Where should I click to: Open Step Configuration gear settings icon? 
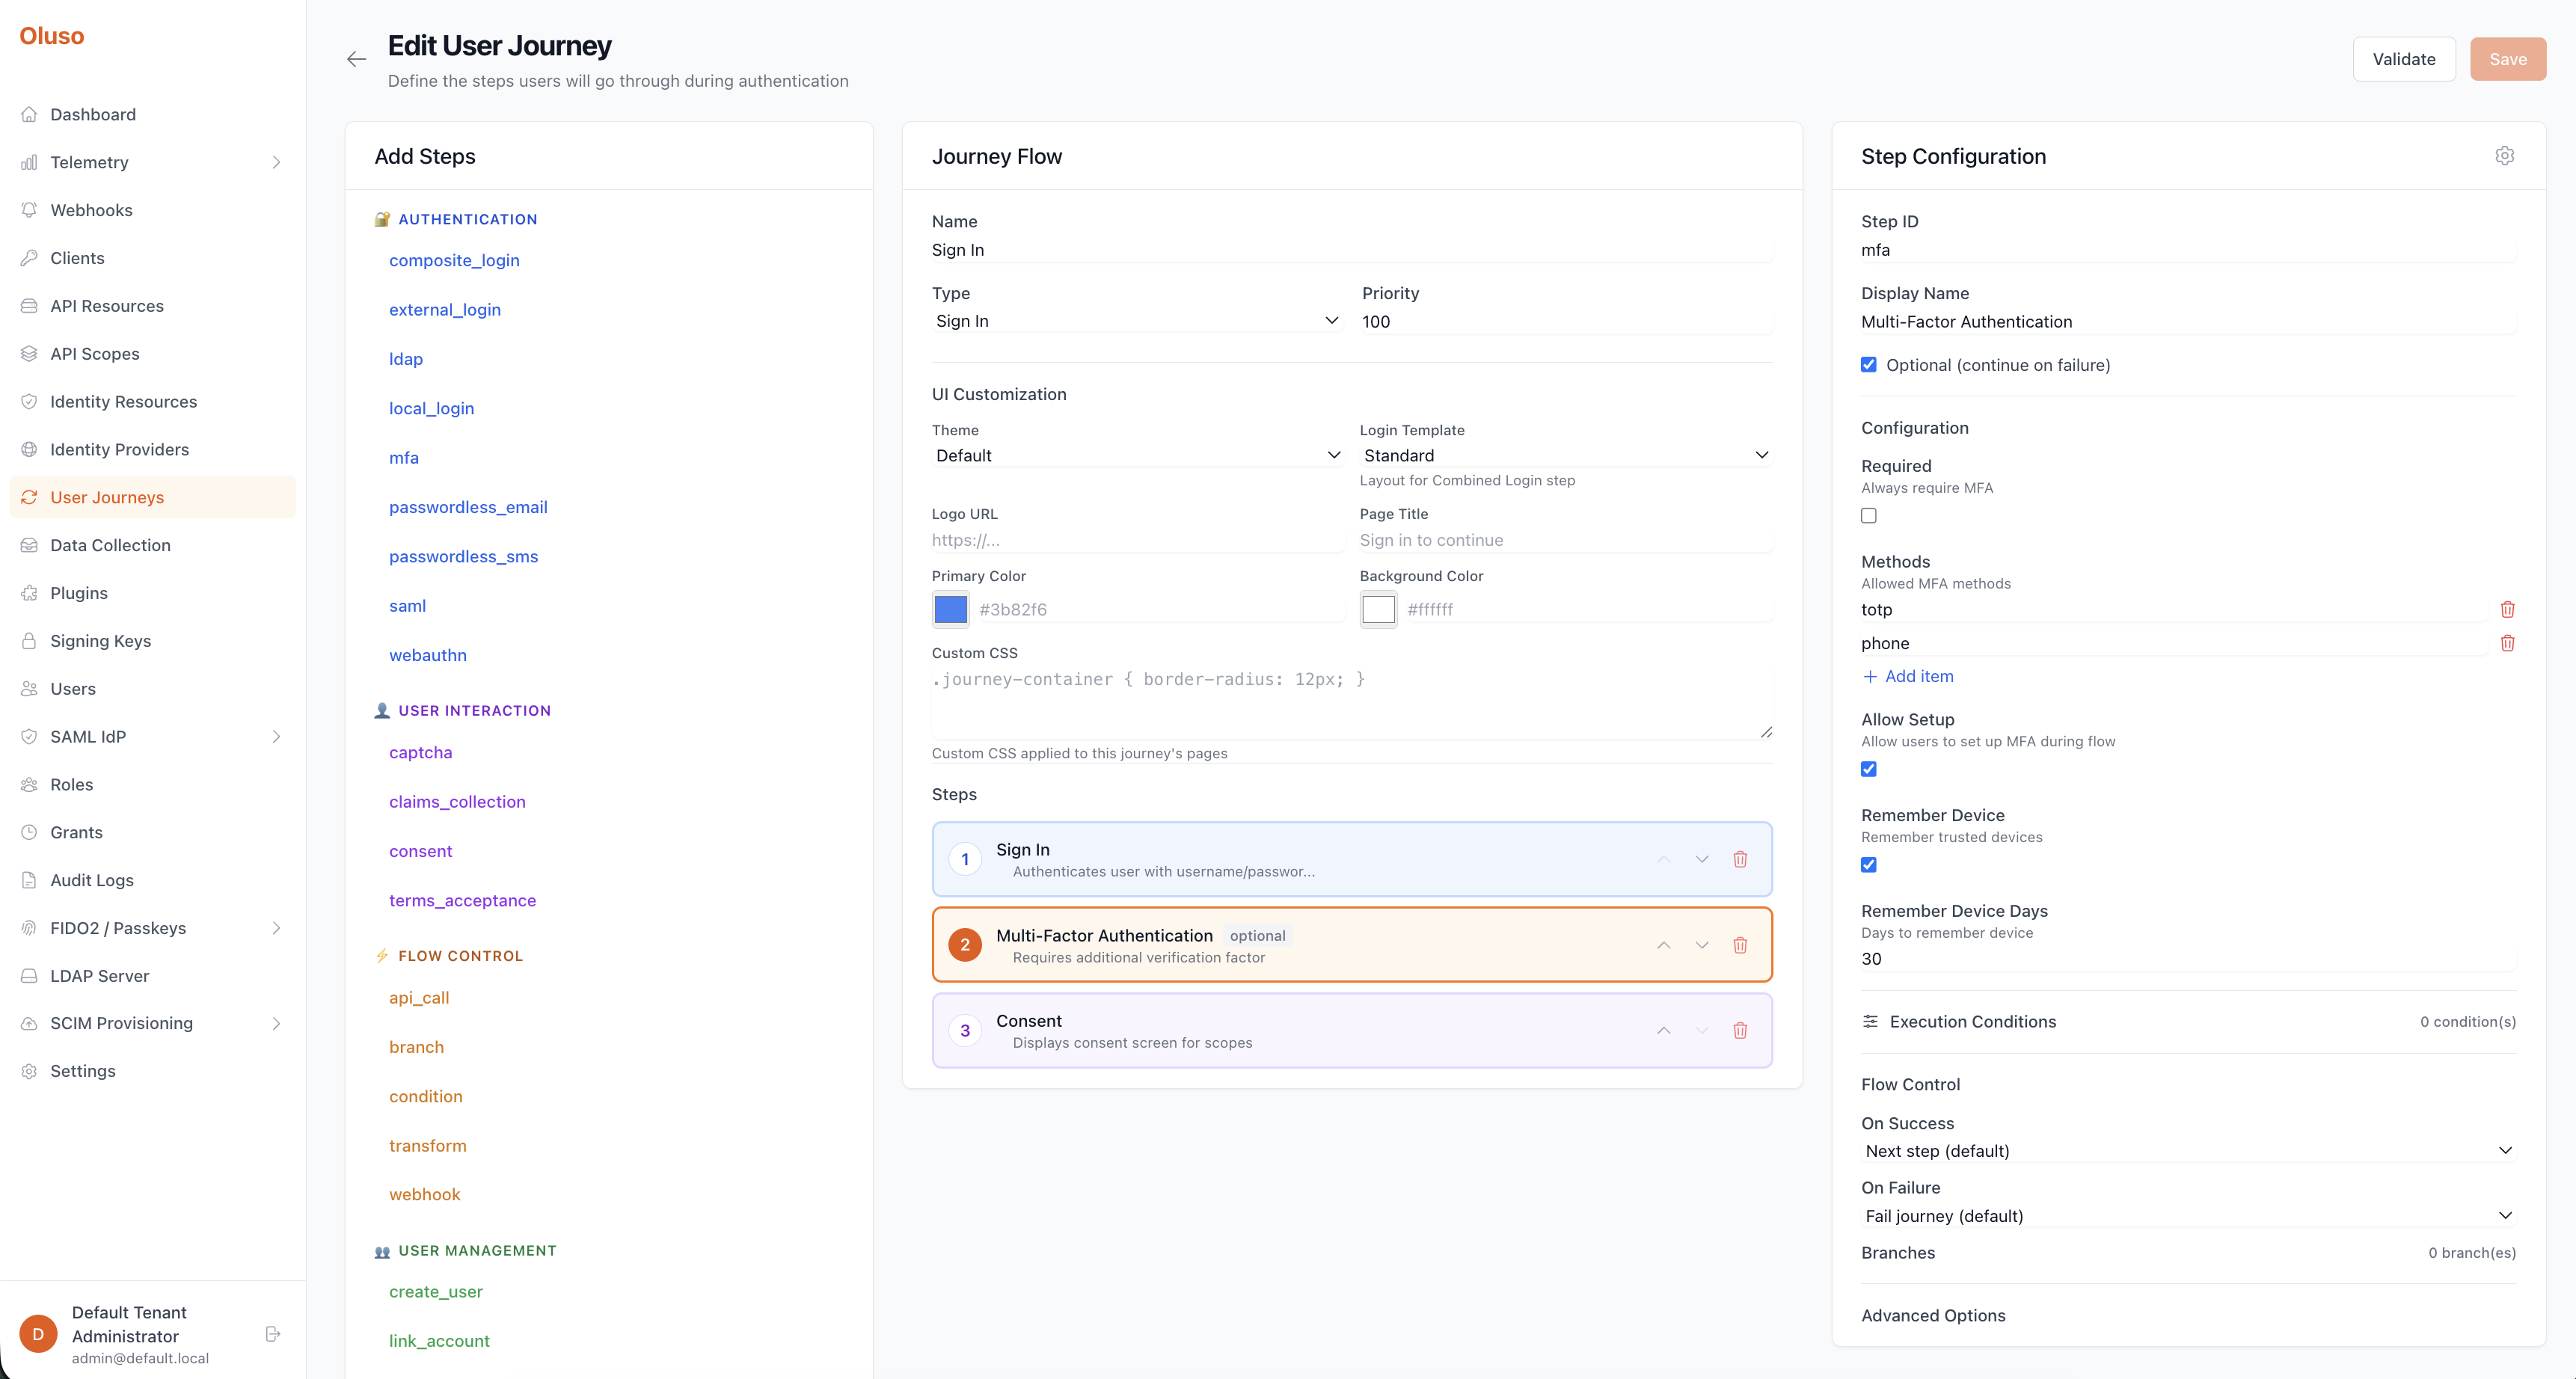click(x=2504, y=156)
